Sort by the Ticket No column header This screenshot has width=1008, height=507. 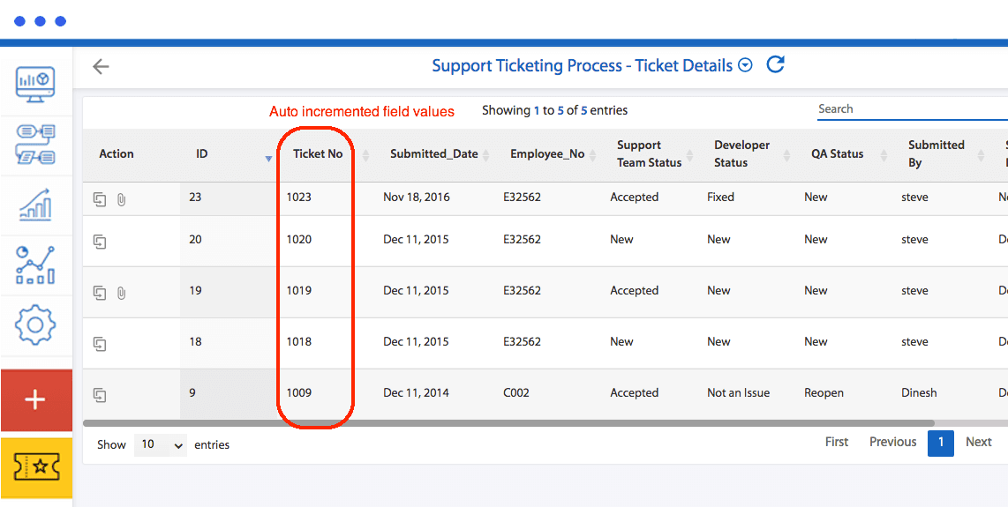318,154
